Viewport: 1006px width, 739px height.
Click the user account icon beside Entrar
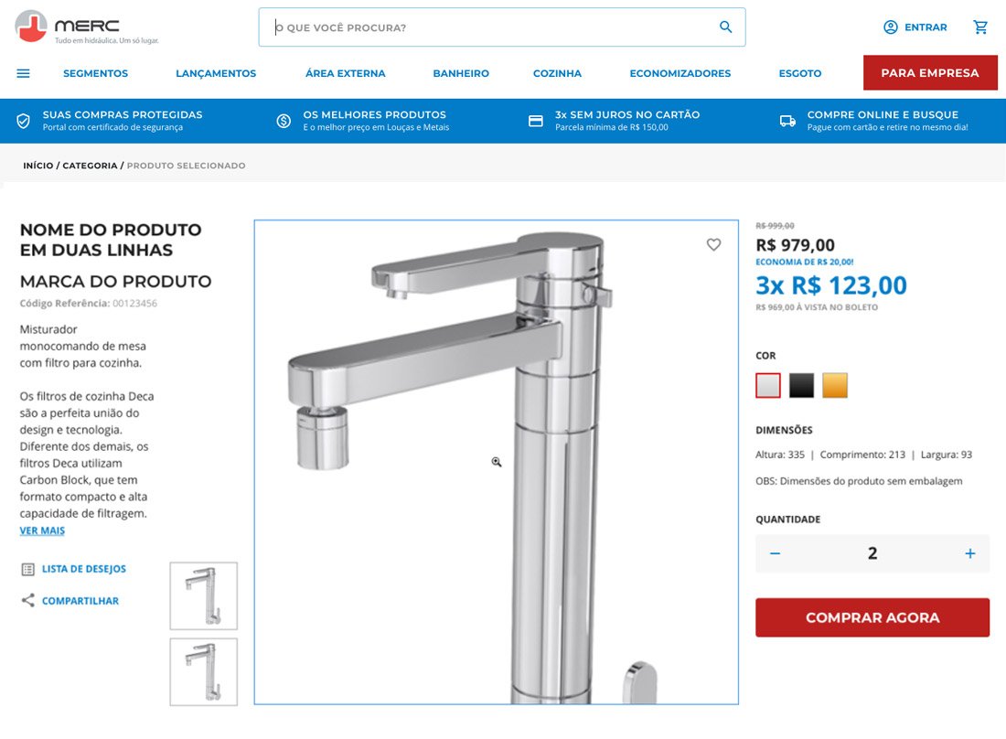pos(891,27)
